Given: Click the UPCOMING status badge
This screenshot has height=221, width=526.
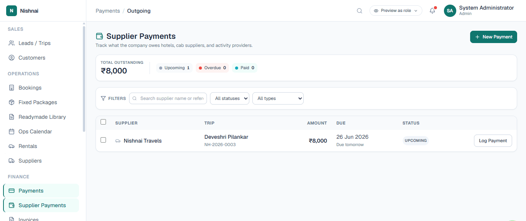Looking at the screenshot, I should coord(416,141).
